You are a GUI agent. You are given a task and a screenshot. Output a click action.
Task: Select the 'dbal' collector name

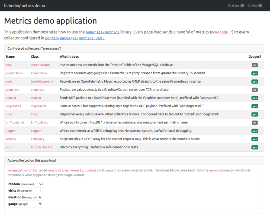[x=9, y=65]
